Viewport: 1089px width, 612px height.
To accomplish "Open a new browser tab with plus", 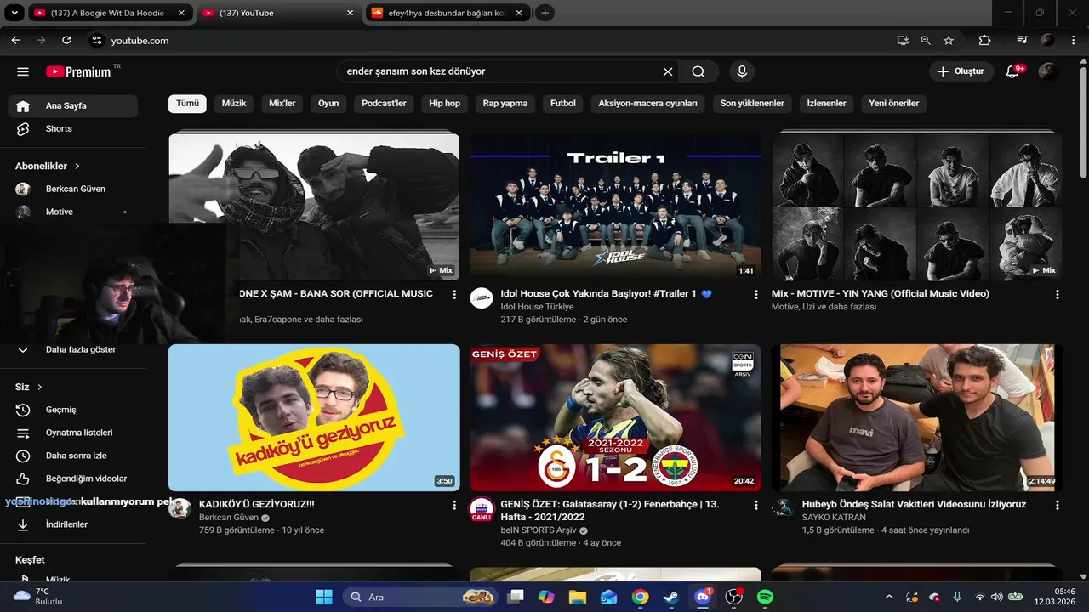I will tap(545, 13).
